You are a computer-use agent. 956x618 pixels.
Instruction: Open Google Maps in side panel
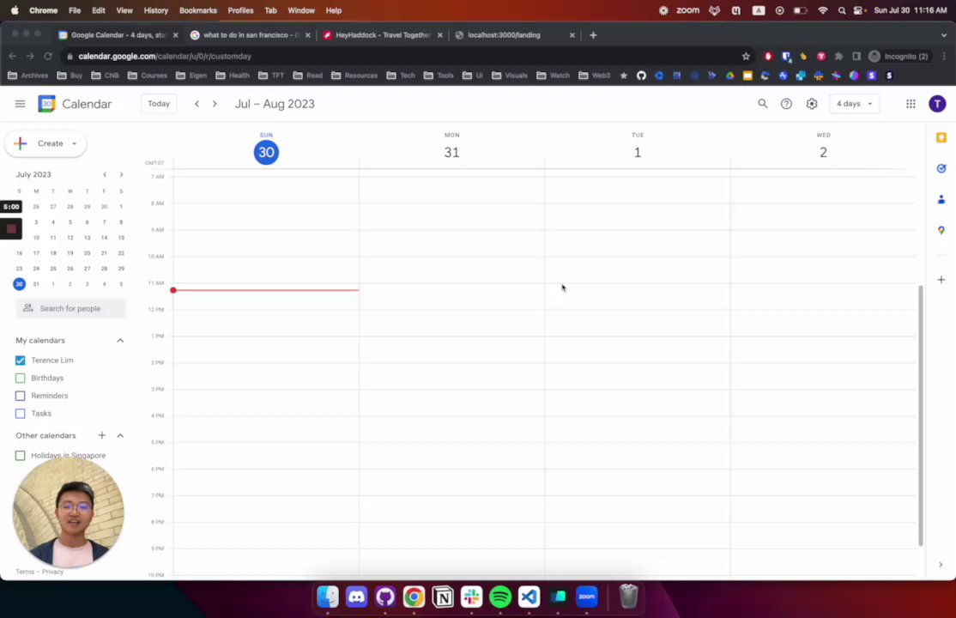coord(941,231)
